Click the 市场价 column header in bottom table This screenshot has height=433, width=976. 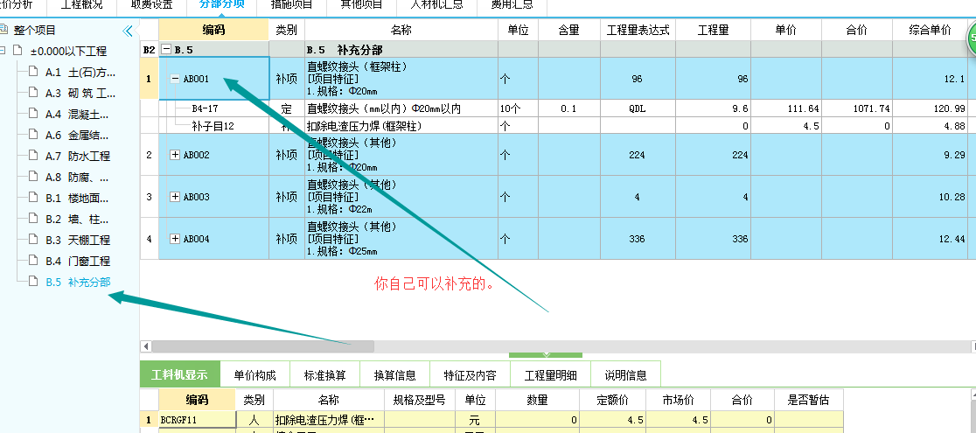680,400
